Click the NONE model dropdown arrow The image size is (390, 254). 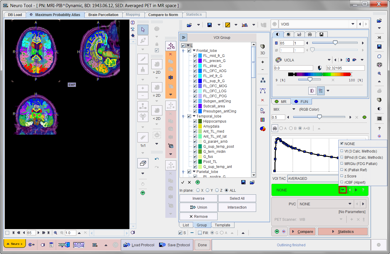coord(343,190)
